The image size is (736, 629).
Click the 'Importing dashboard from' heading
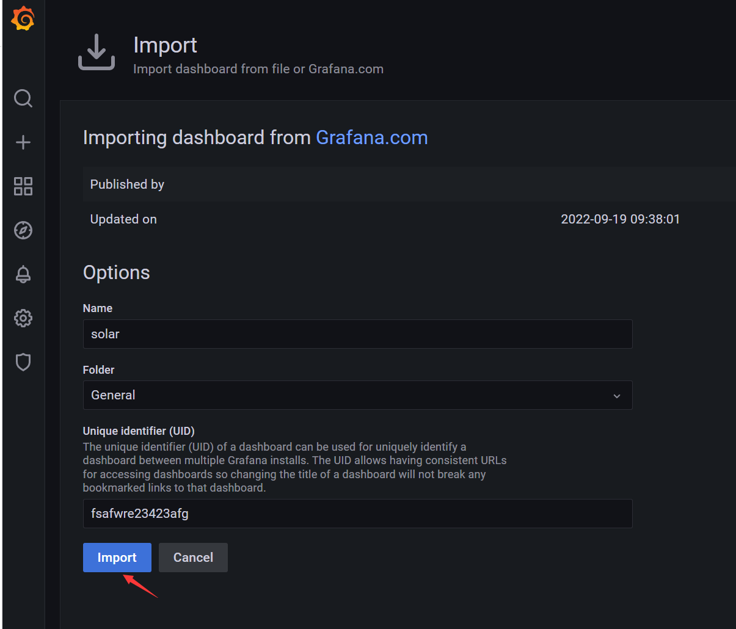pyautogui.click(x=197, y=137)
